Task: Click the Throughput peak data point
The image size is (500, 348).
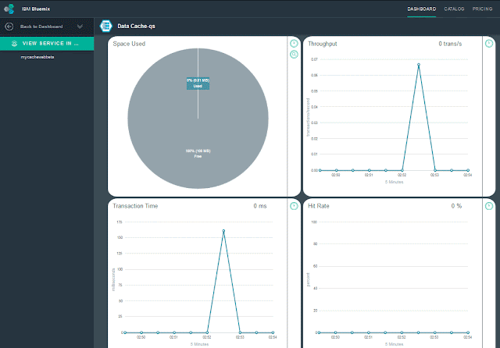Action: click(x=419, y=65)
